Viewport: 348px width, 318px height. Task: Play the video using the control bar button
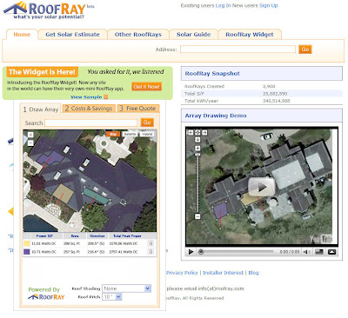click(191, 252)
